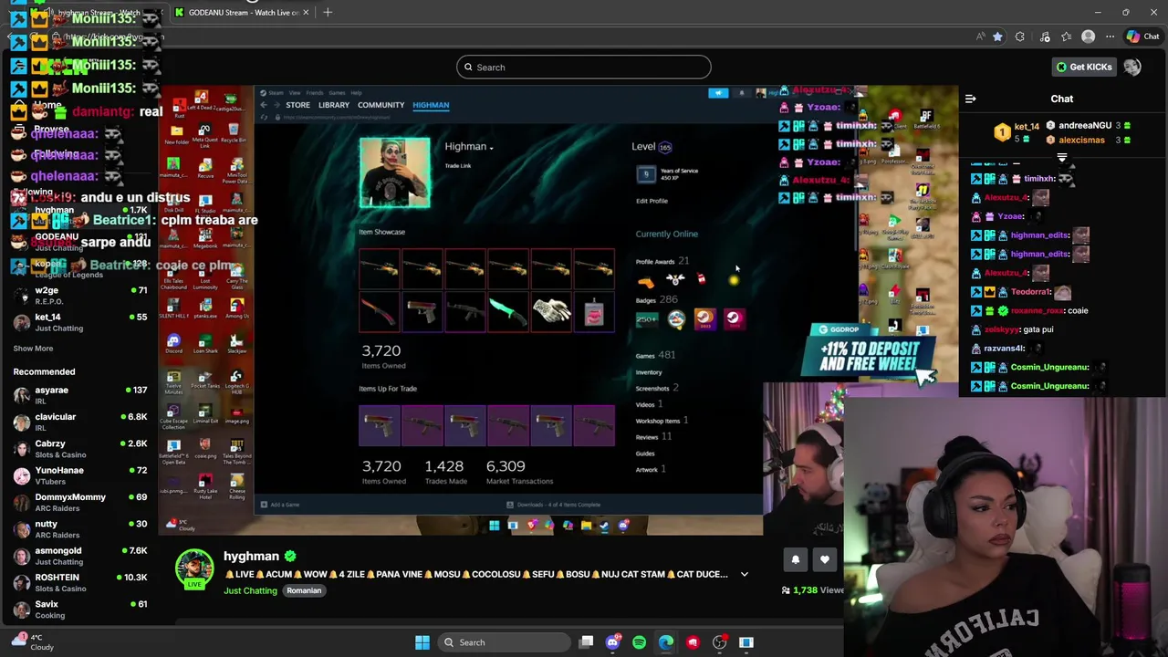Follow hyghman with the heart button

click(x=825, y=560)
